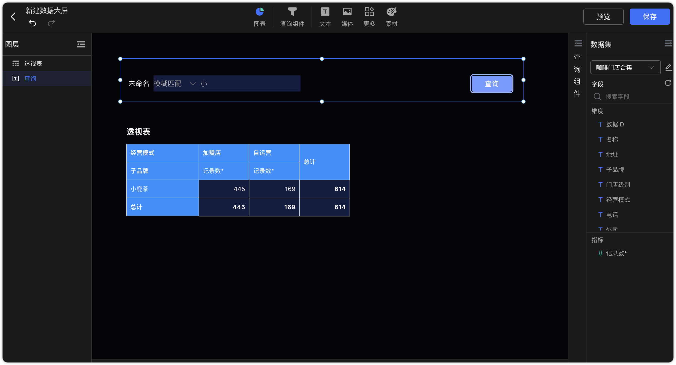676x365 pixels.
Task: Click the 自运营 column header
Action: (274, 153)
